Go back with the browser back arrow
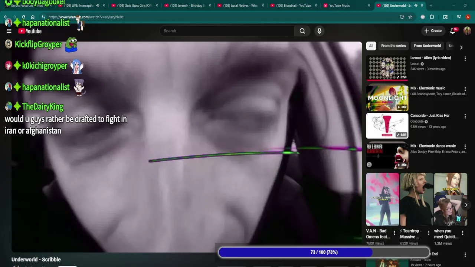The width and height of the screenshot is (475, 267). (6, 17)
